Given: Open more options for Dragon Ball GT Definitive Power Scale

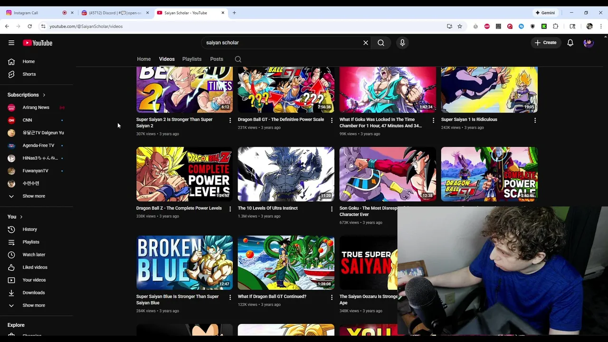Looking at the screenshot, I should (332, 121).
